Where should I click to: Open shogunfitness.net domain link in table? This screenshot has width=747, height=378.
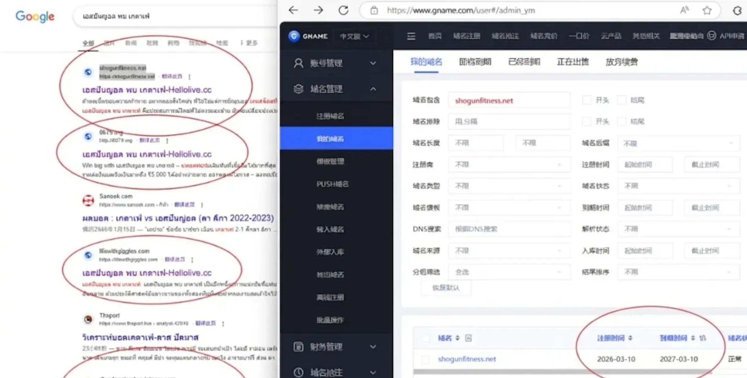click(467, 359)
